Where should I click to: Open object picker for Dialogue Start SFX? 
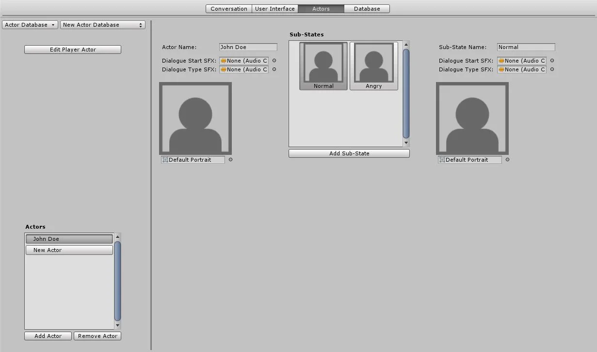(x=274, y=61)
